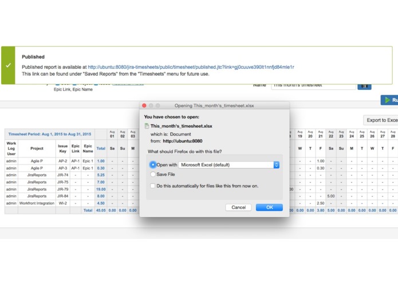The height and width of the screenshot is (283, 398).
Task: Close the Opening timesheet dialog
Action: tap(144, 105)
